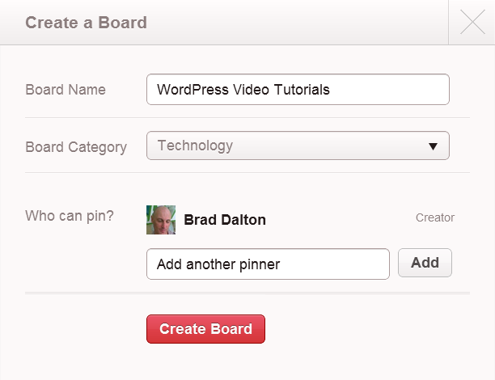The width and height of the screenshot is (495, 380).
Task: Click the Technology text in category box
Action: pos(195,146)
